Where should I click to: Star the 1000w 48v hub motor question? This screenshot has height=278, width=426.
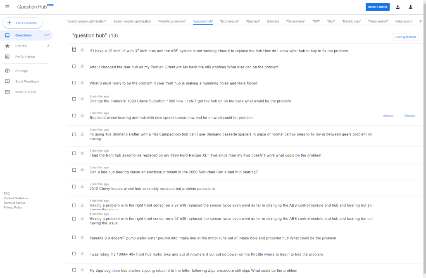click(82, 254)
